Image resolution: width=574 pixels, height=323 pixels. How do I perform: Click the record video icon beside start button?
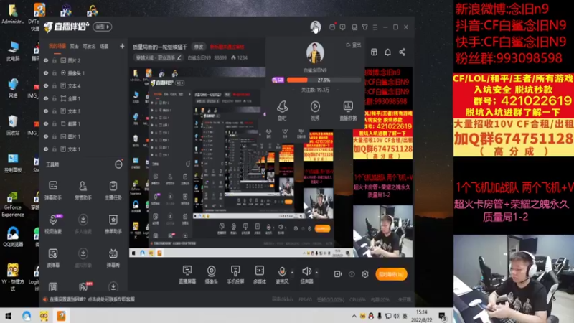pos(337,274)
